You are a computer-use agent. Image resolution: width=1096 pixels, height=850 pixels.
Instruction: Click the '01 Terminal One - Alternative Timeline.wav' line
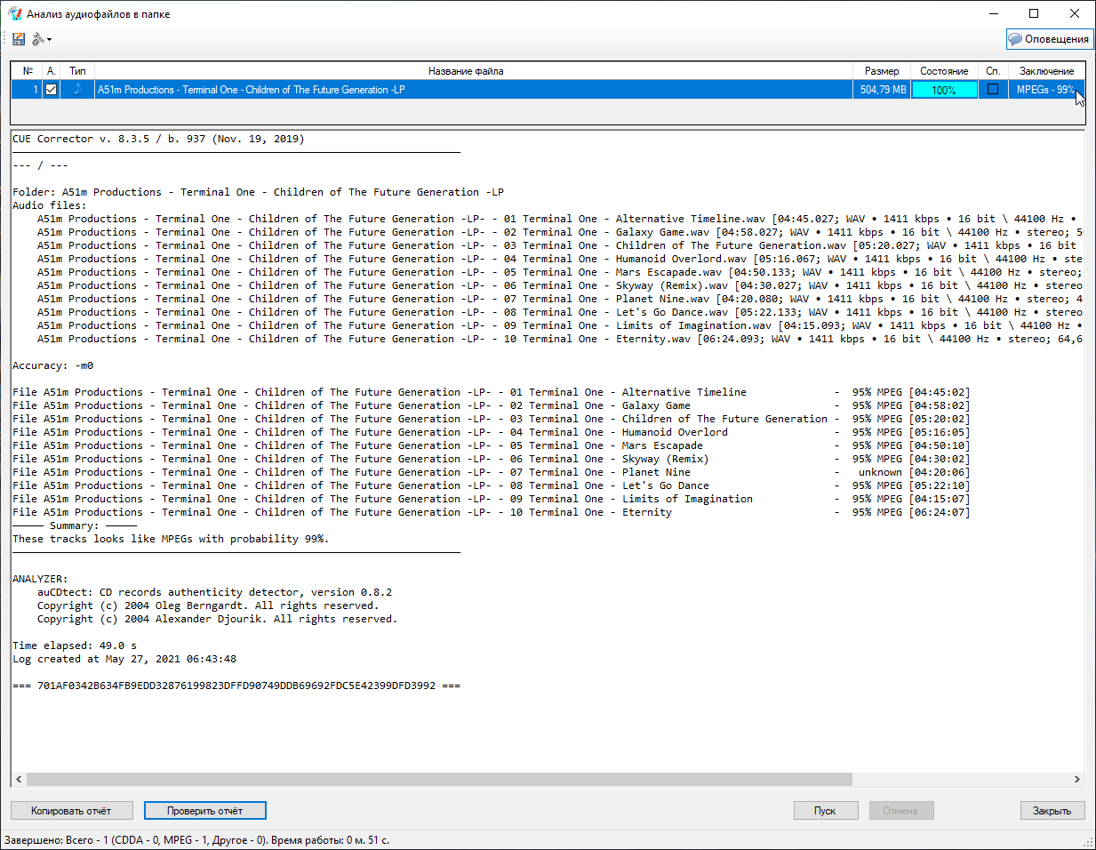pos(557,219)
